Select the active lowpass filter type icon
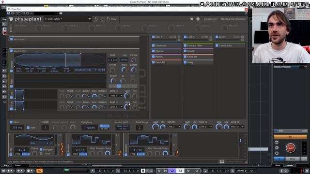The height and width of the screenshot is (174, 310). tap(119, 86)
